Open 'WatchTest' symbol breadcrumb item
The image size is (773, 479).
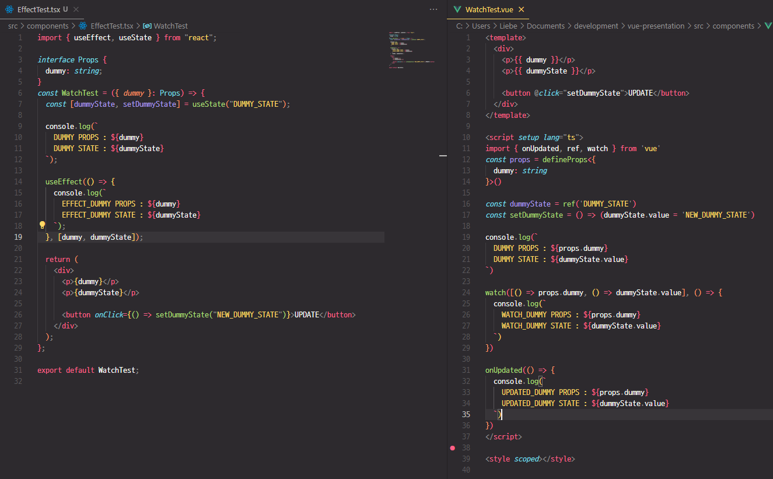pos(171,26)
